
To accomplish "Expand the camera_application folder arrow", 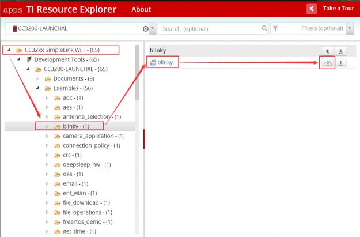I will coord(47,136).
